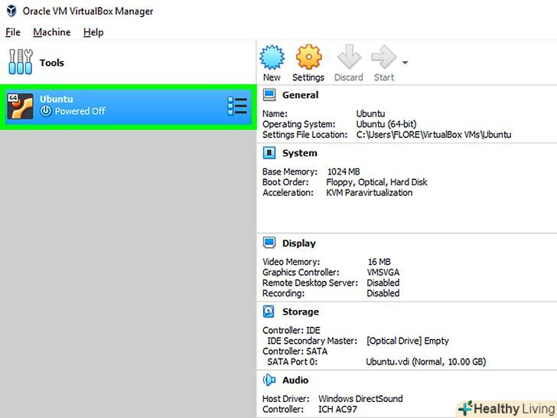
Task: Click the Discard toolbar icon
Action: pyautogui.click(x=349, y=57)
